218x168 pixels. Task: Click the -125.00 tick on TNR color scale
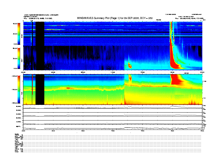[x=15, y=76]
